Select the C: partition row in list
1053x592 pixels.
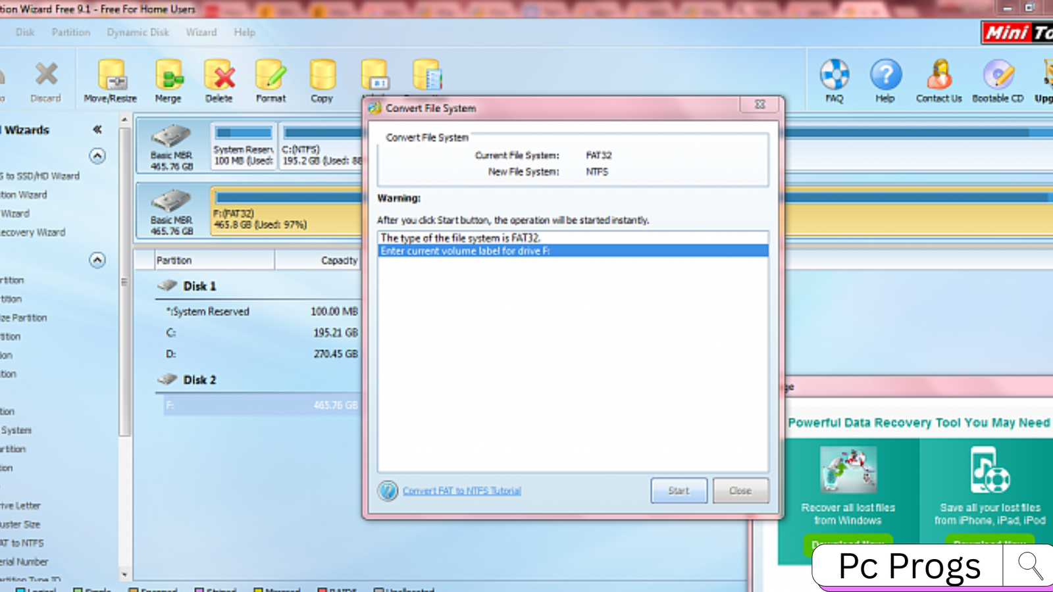(x=260, y=333)
